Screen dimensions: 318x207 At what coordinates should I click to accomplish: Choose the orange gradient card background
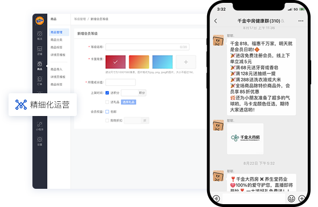click(139, 62)
